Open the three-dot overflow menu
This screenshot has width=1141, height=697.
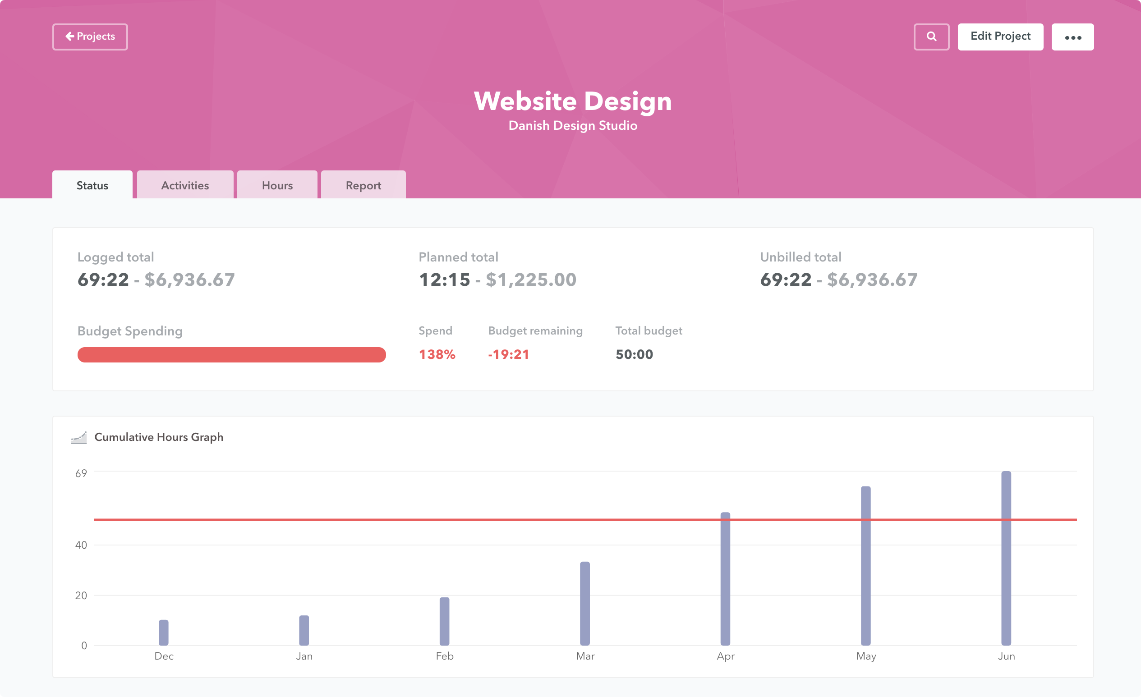(1073, 37)
